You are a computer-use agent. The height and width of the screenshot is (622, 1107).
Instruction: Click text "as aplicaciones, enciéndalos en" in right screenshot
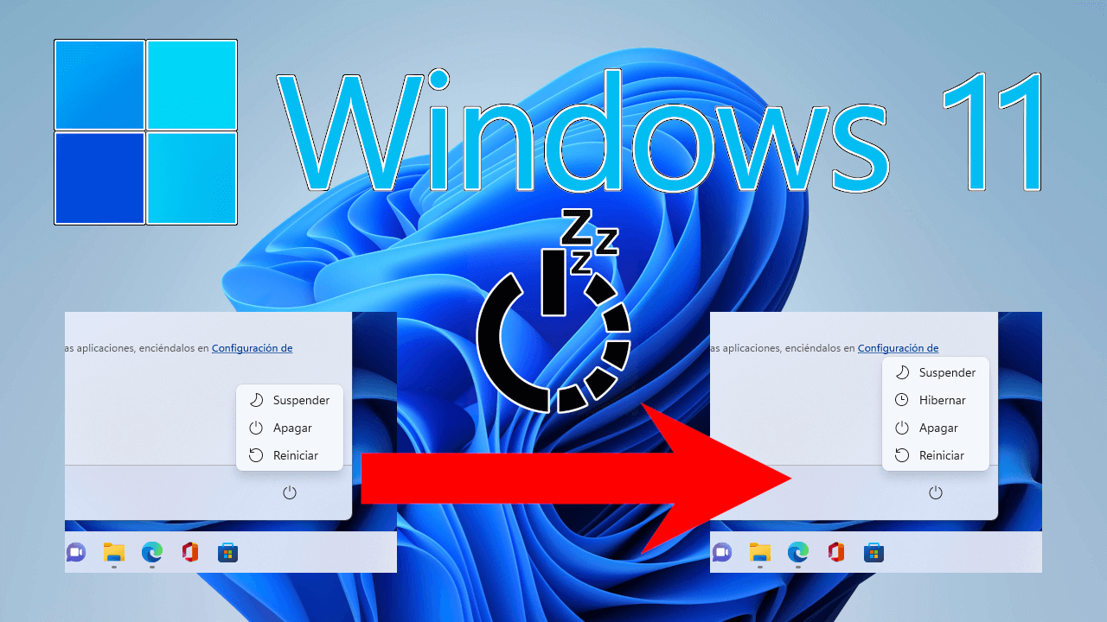tap(783, 348)
